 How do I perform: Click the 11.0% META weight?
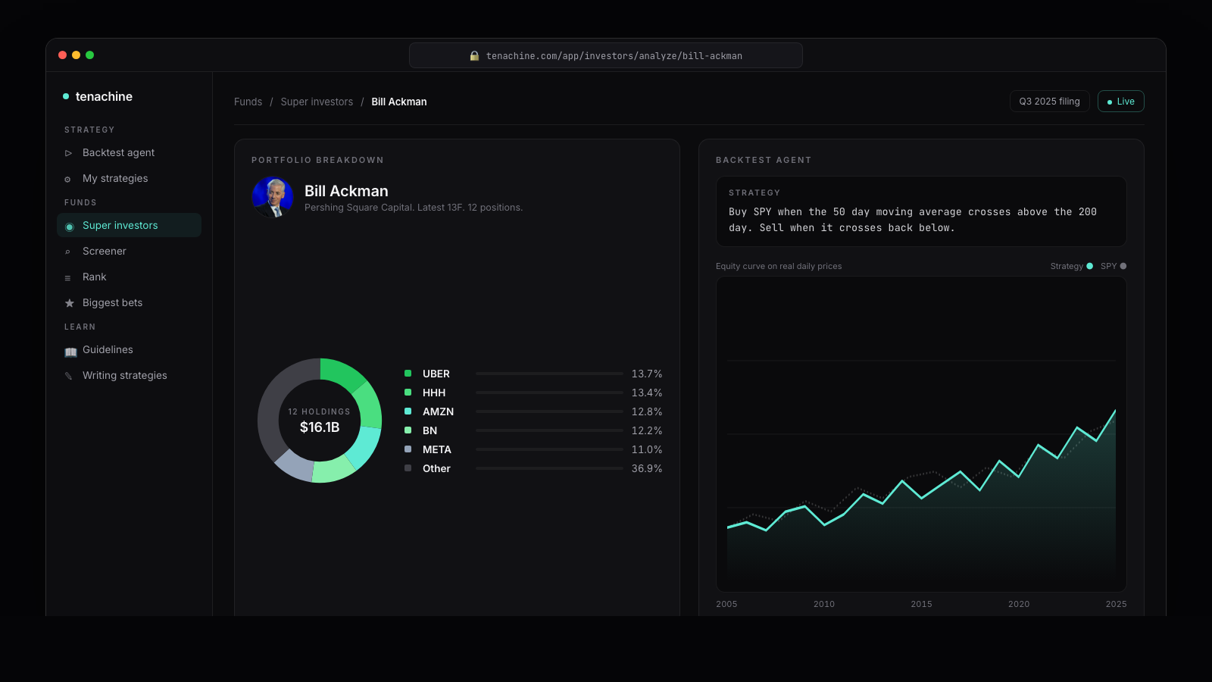pyautogui.click(x=647, y=449)
